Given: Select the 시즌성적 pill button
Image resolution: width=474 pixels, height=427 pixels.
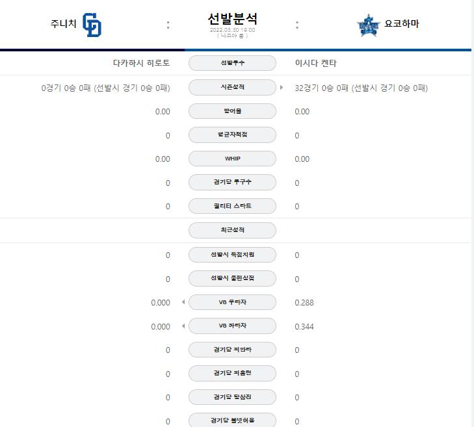Looking at the screenshot, I should click(x=232, y=87).
